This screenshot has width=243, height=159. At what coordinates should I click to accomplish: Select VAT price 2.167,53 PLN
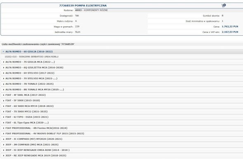point(230,32)
